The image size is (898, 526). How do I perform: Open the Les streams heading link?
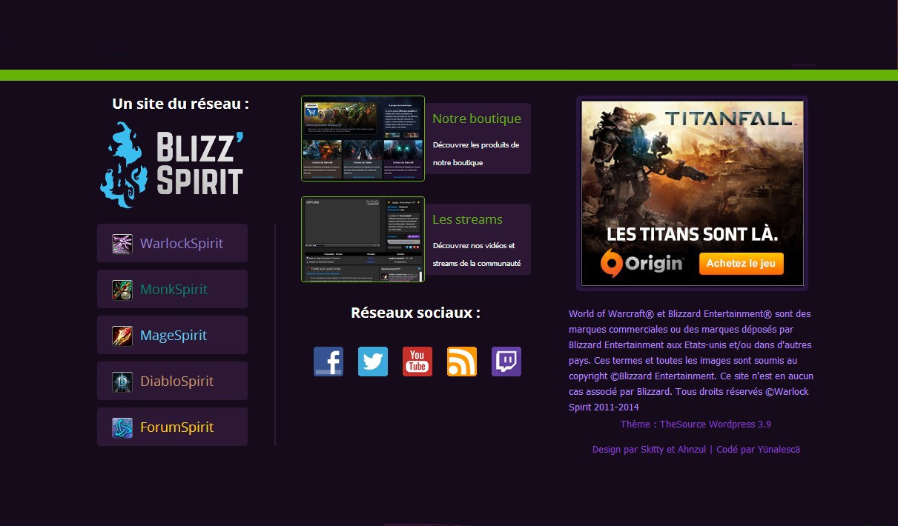pyautogui.click(x=467, y=219)
